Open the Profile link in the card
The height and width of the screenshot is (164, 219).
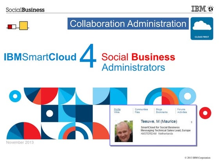tap(117, 109)
